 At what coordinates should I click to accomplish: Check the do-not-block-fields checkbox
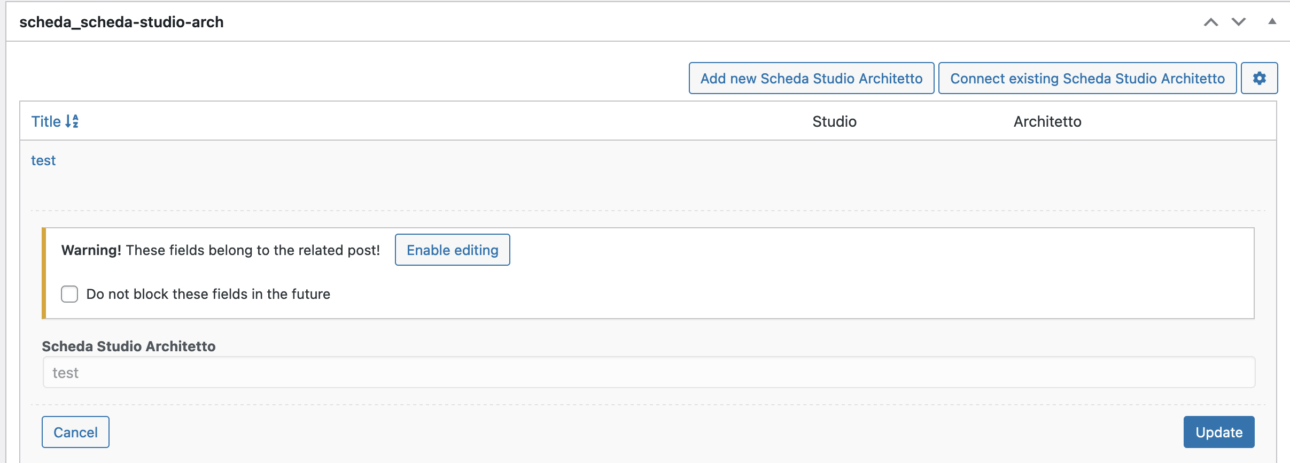(x=69, y=294)
